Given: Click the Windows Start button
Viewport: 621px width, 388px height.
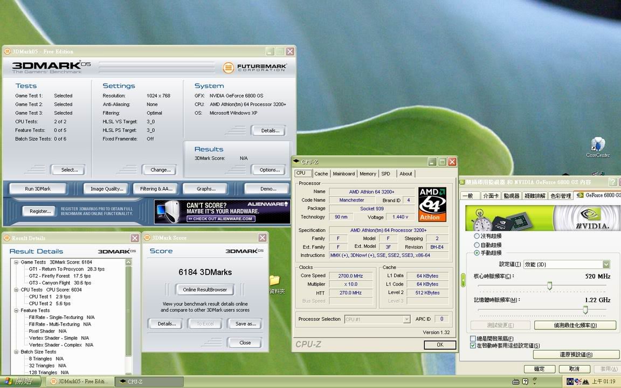Looking at the screenshot, I should click(x=20, y=382).
